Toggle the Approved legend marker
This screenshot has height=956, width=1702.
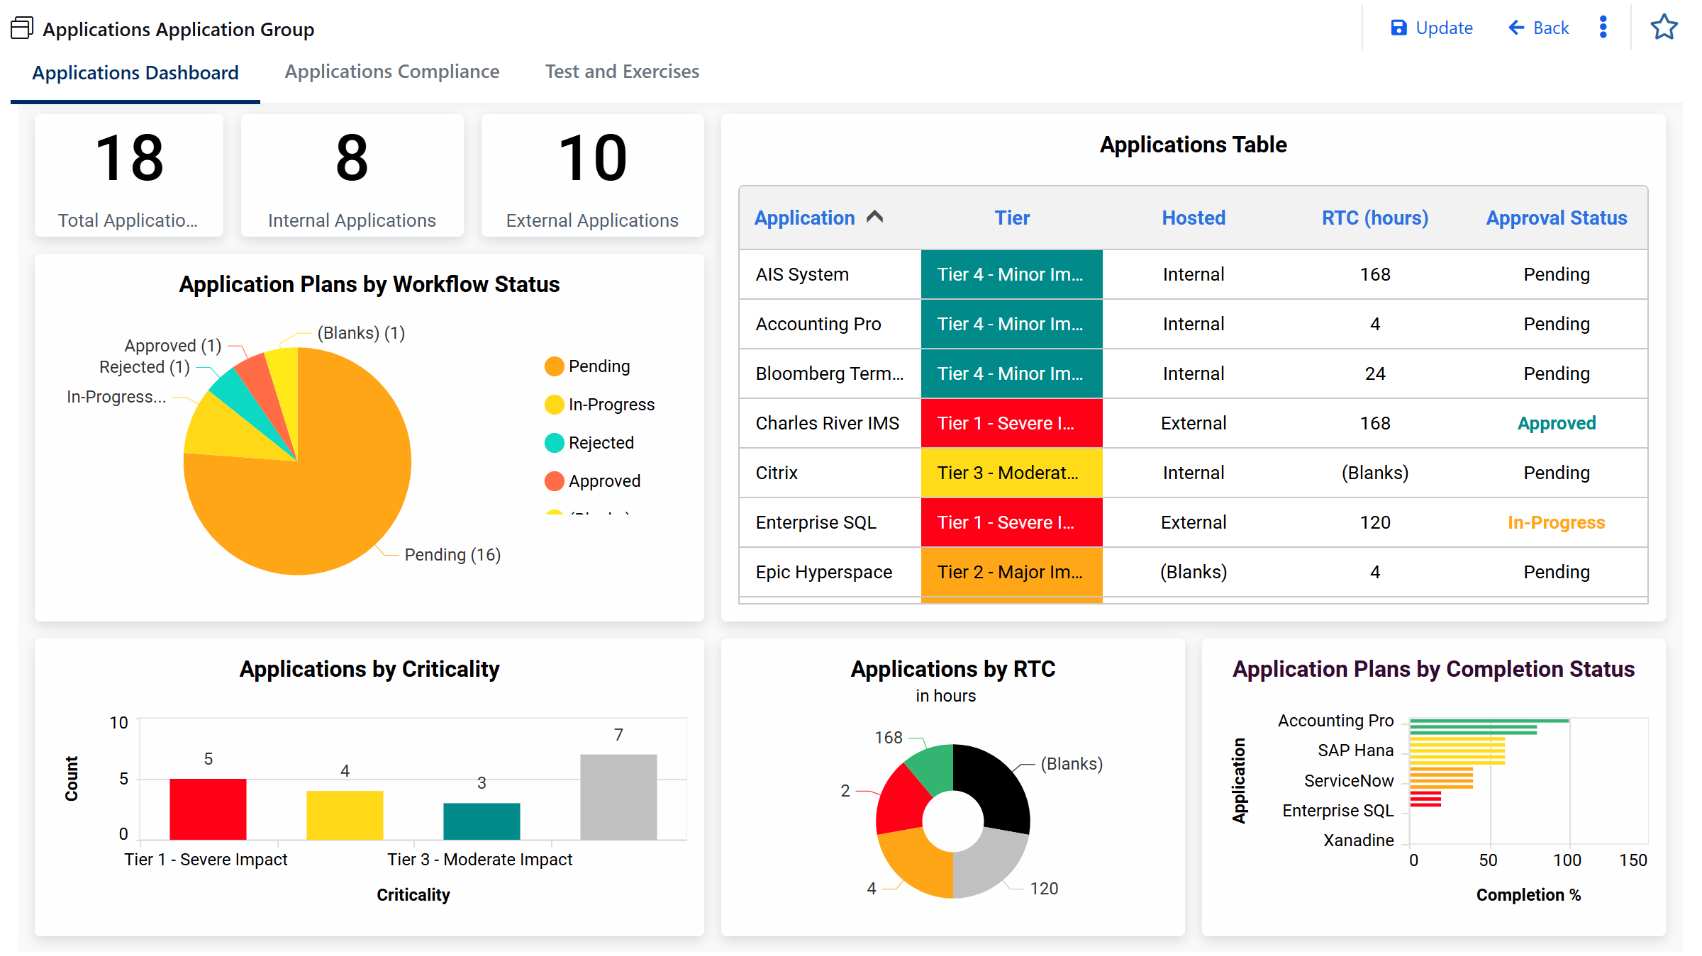(554, 481)
